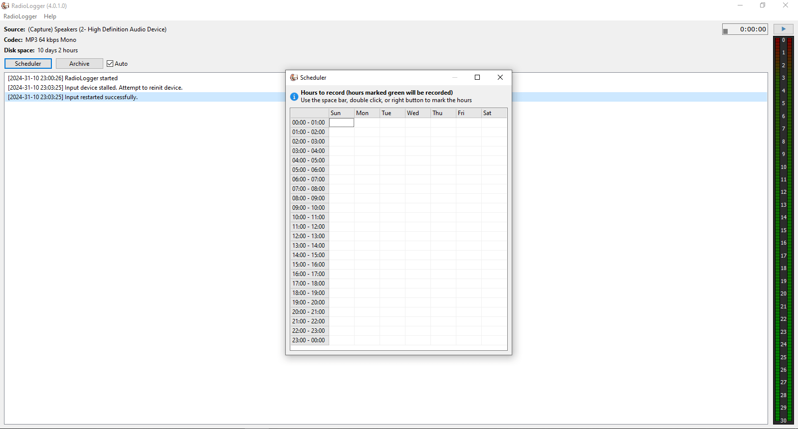The height and width of the screenshot is (429, 798).
Task: Click the 15:00 - 16:00 row header
Action: click(309, 265)
